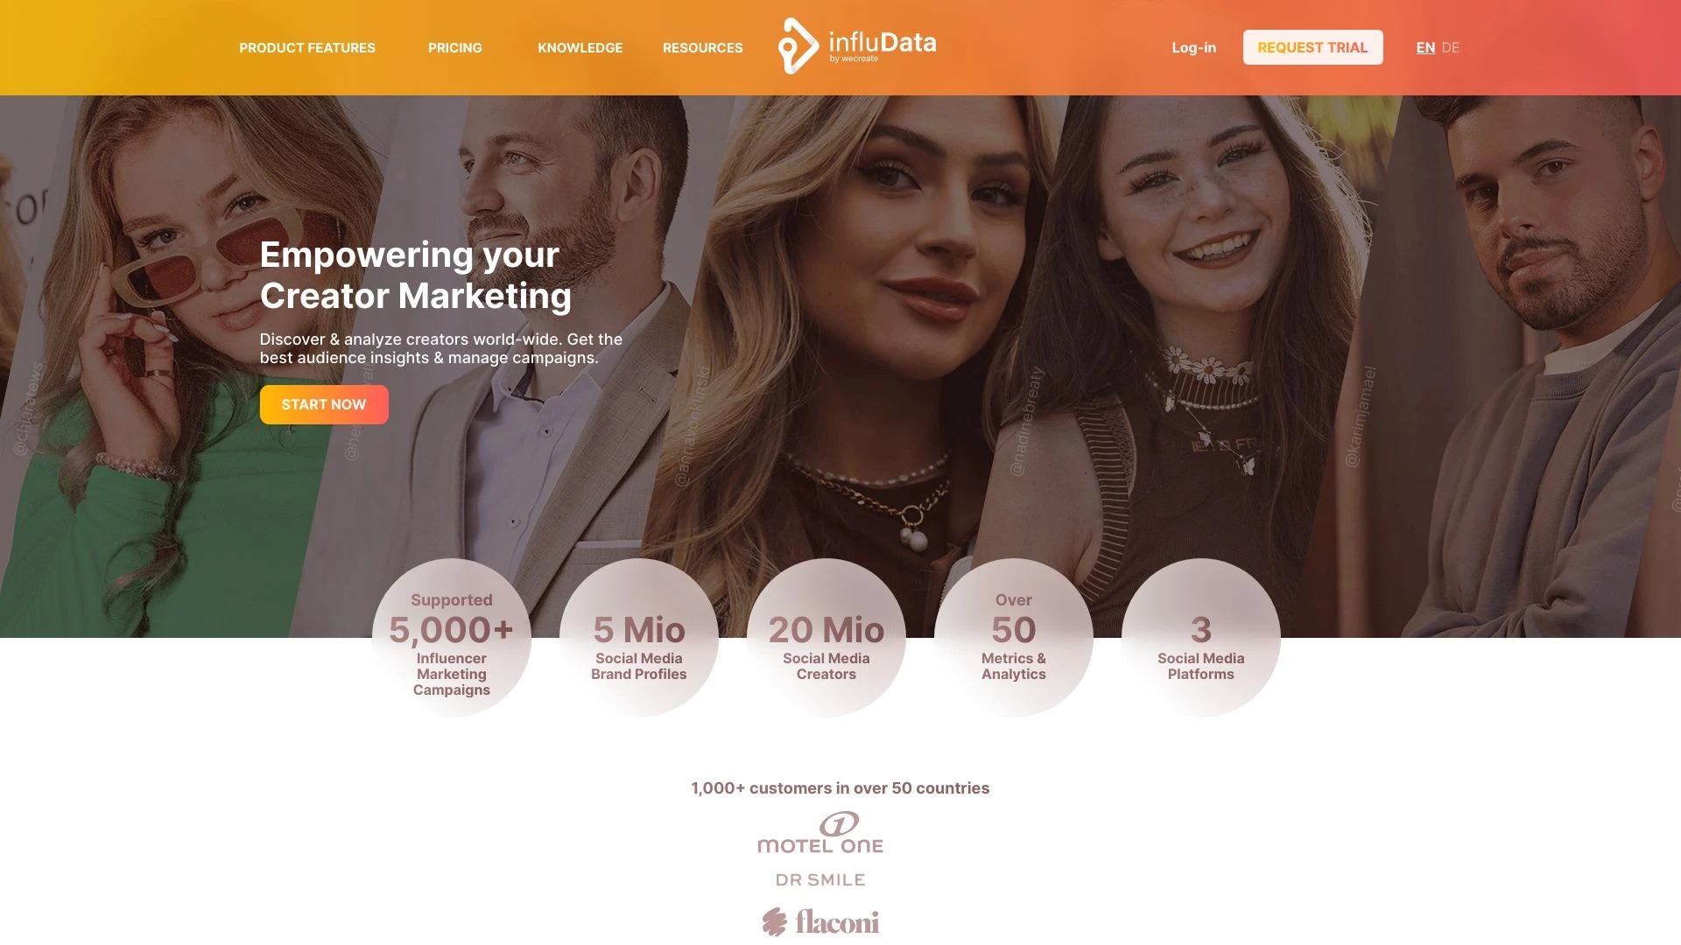Expand the KNOWLEDGE navigation dropdown

580,46
